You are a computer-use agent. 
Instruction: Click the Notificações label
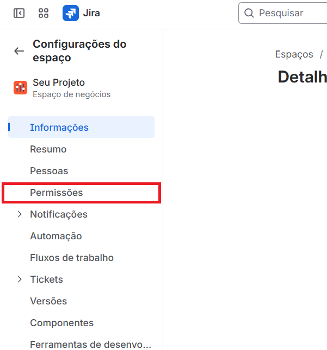[x=59, y=214]
